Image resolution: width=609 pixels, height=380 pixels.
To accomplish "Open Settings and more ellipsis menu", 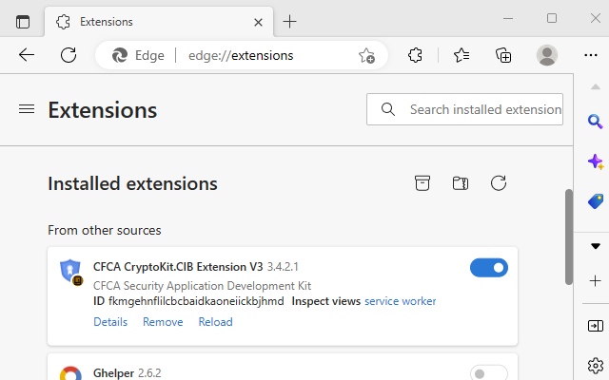I will (x=591, y=55).
